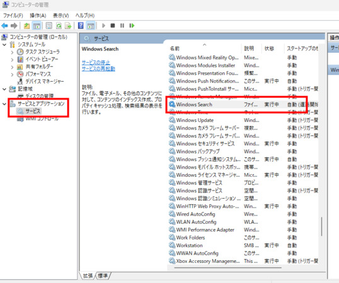Select the Windows セキュリティ サービス row
This screenshot has height=283, width=339.
click(243, 143)
